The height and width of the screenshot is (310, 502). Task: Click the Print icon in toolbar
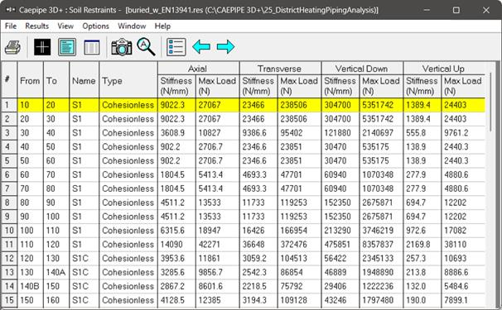(x=12, y=47)
